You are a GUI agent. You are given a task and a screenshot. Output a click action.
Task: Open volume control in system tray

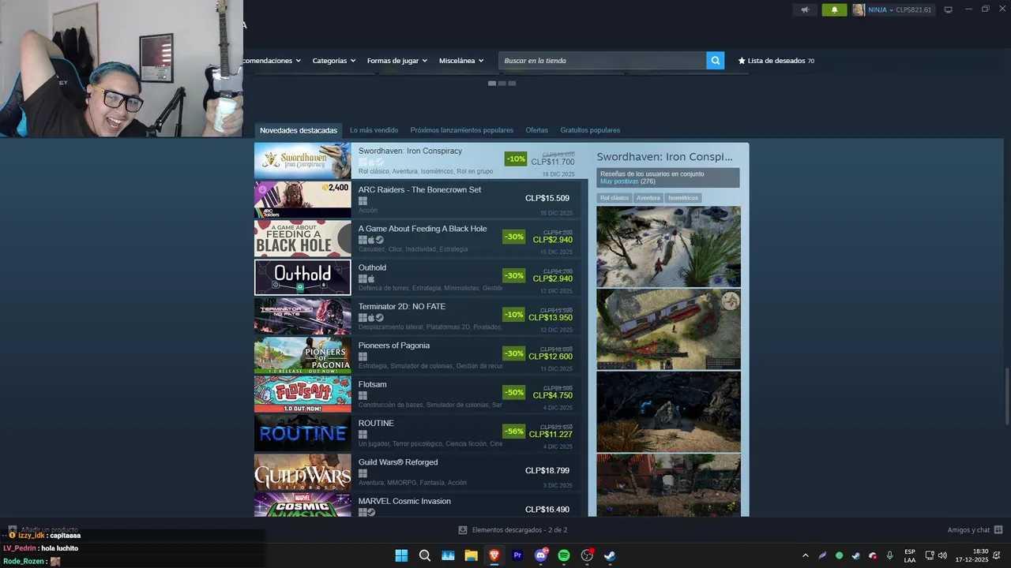942,555
